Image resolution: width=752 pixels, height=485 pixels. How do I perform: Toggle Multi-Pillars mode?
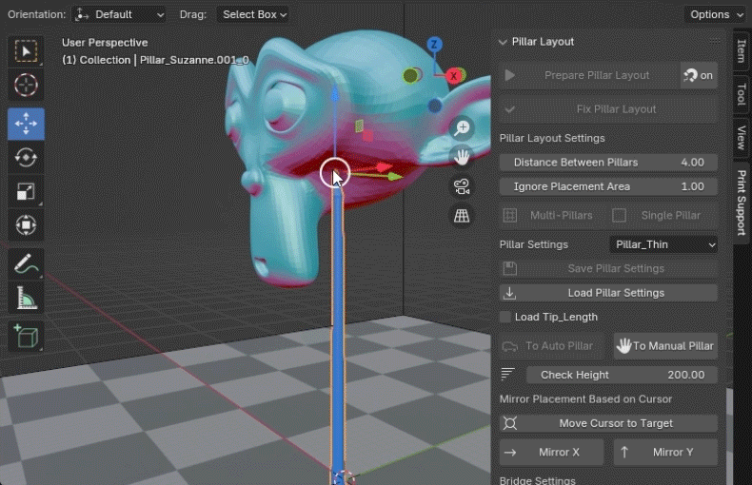pos(550,216)
